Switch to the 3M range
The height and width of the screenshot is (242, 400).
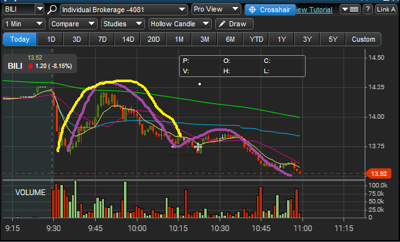pyautogui.click(x=205, y=39)
